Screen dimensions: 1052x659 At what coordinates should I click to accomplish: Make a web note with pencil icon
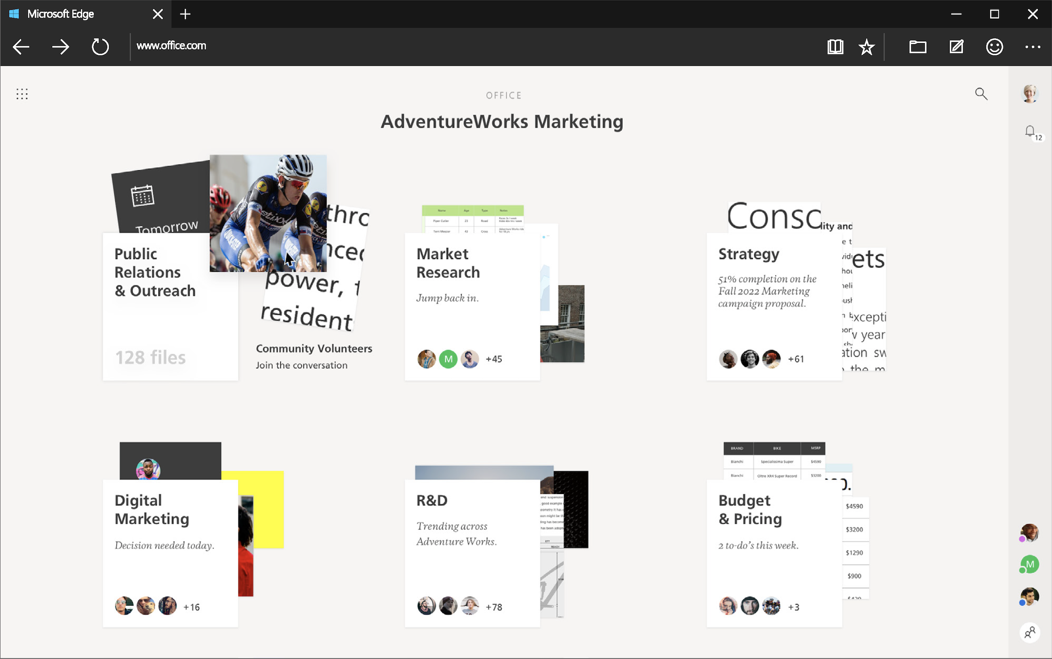click(956, 47)
